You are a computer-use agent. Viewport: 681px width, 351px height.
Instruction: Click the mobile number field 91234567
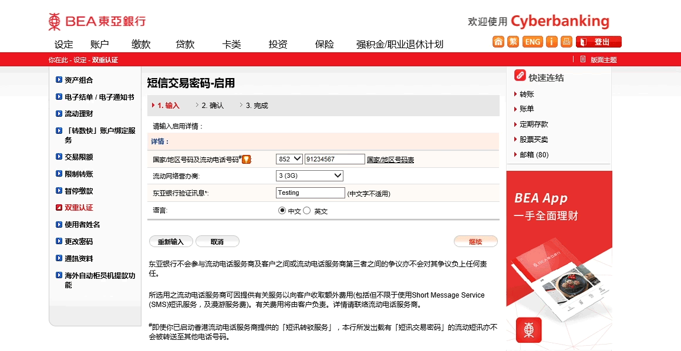[335, 159]
